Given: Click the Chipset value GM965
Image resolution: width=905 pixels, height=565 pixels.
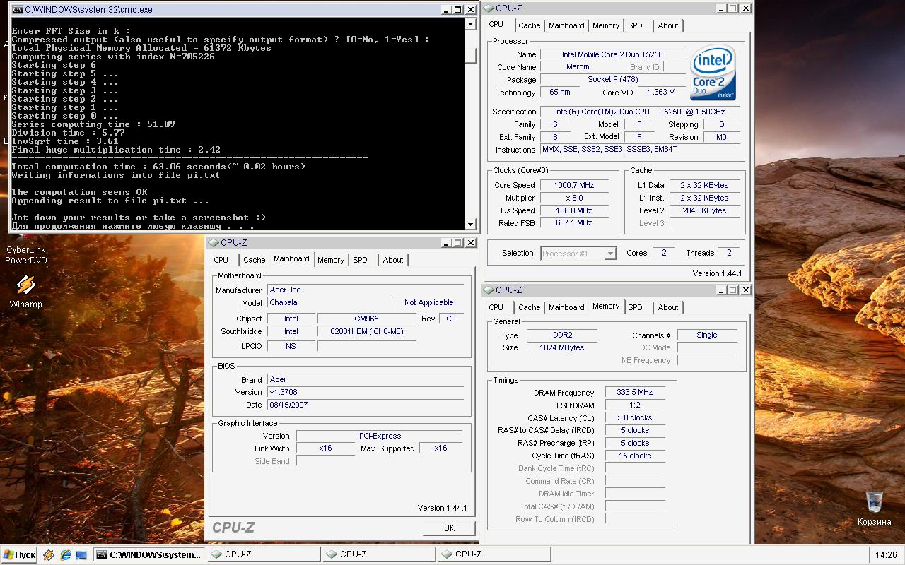Looking at the screenshot, I should (366, 319).
